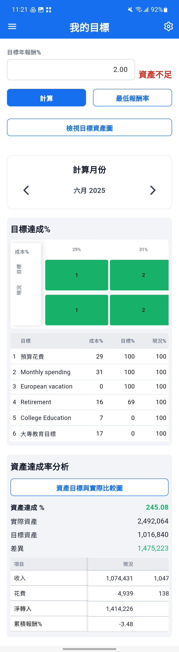Select the Monthly spending goal row
This screenshot has height=652, width=179.
point(89,372)
